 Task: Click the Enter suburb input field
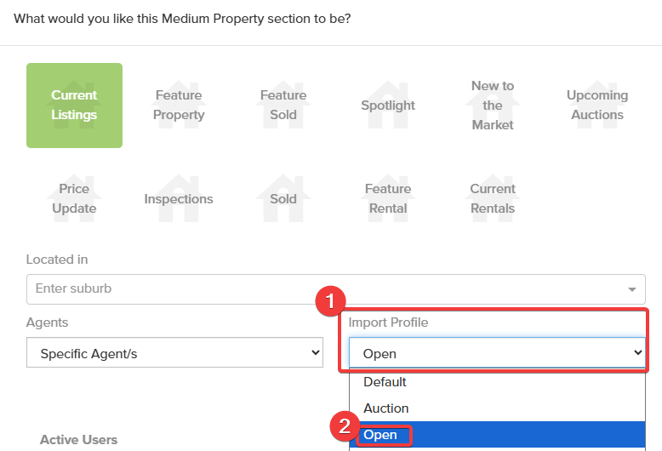coord(323,289)
